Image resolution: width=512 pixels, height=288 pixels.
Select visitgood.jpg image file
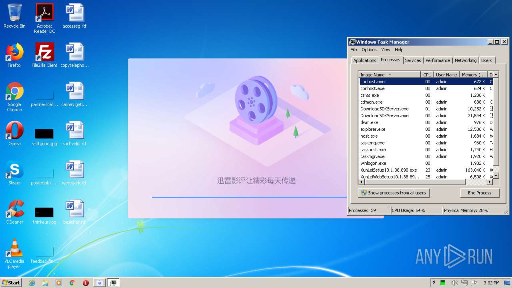coord(44,136)
